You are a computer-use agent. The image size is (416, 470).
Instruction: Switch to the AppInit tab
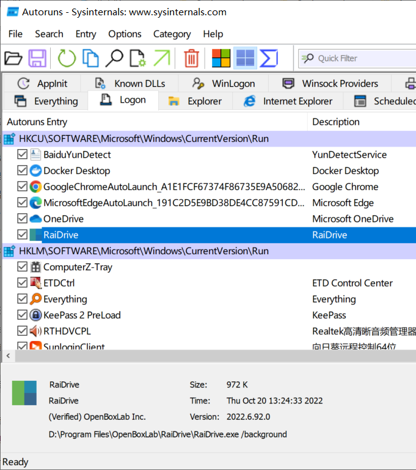click(x=42, y=83)
